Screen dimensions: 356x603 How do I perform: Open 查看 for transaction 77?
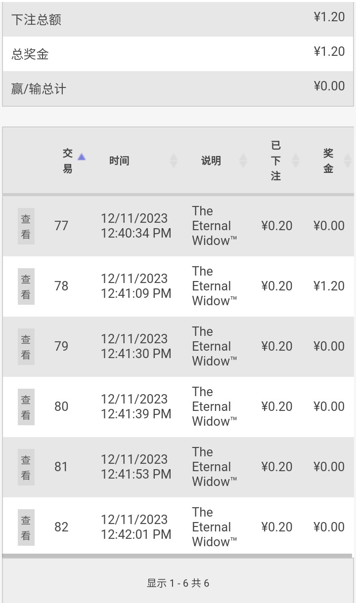[x=26, y=226]
